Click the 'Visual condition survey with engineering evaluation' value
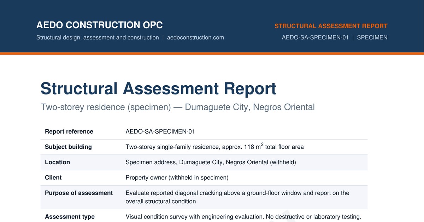This screenshot has width=424, height=222. (243, 217)
